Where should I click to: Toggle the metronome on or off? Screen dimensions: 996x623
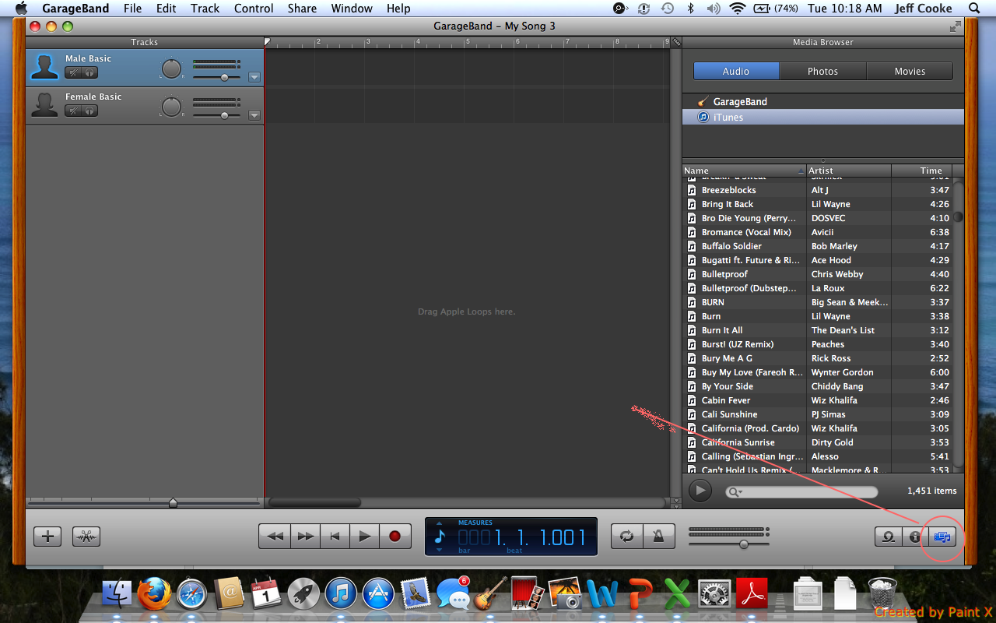click(x=658, y=536)
